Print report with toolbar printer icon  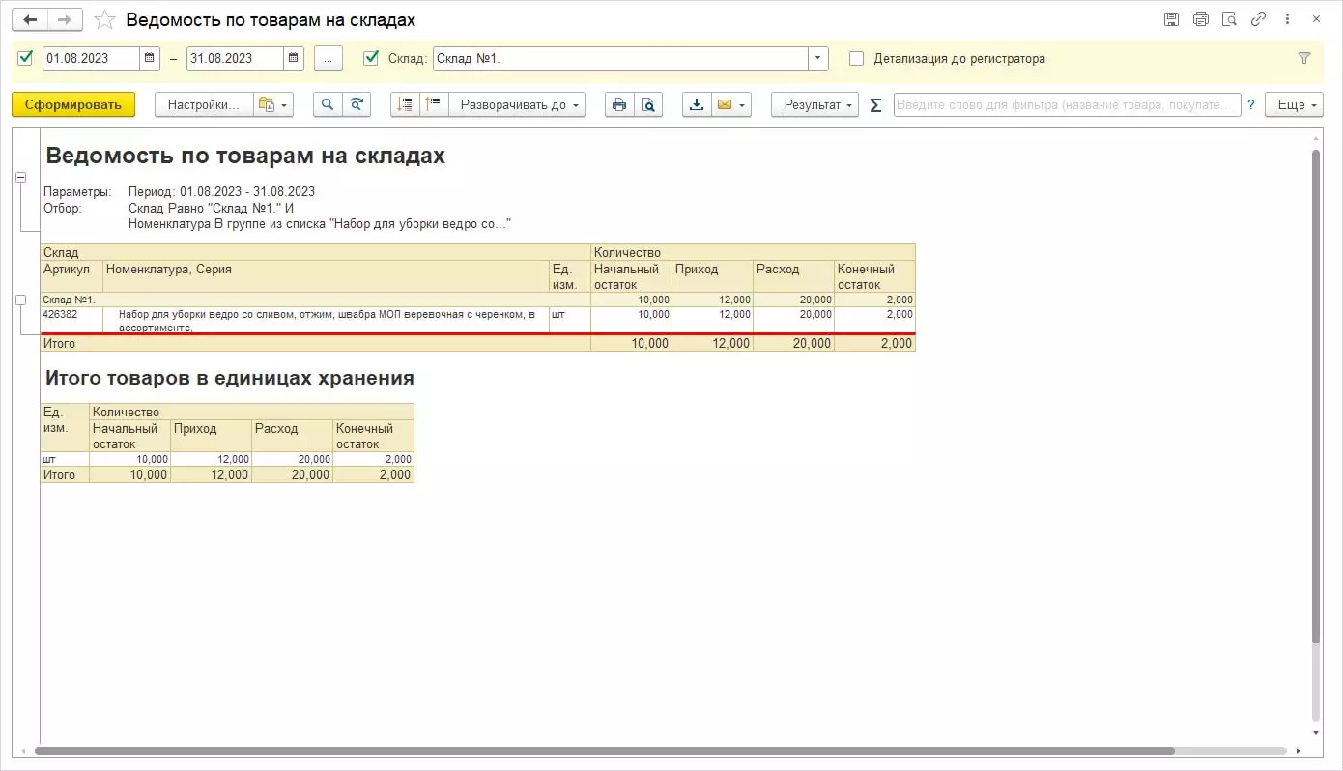619,104
